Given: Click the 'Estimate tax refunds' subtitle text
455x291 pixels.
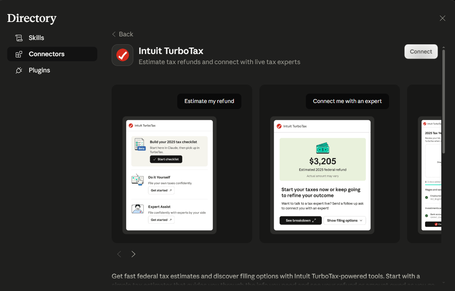Looking at the screenshot, I should [x=219, y=62].
